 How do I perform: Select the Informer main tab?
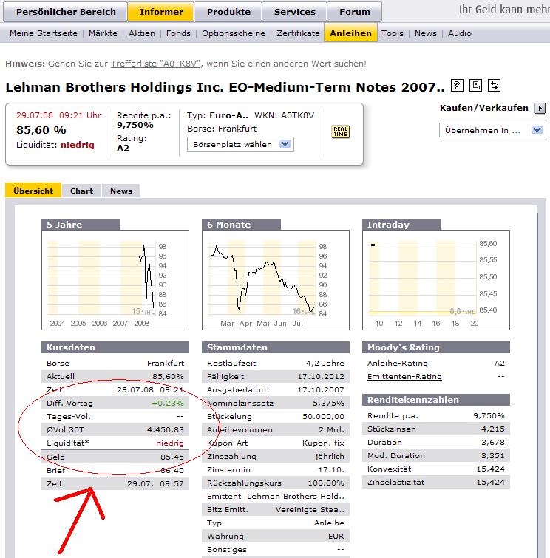click(161, 12)
